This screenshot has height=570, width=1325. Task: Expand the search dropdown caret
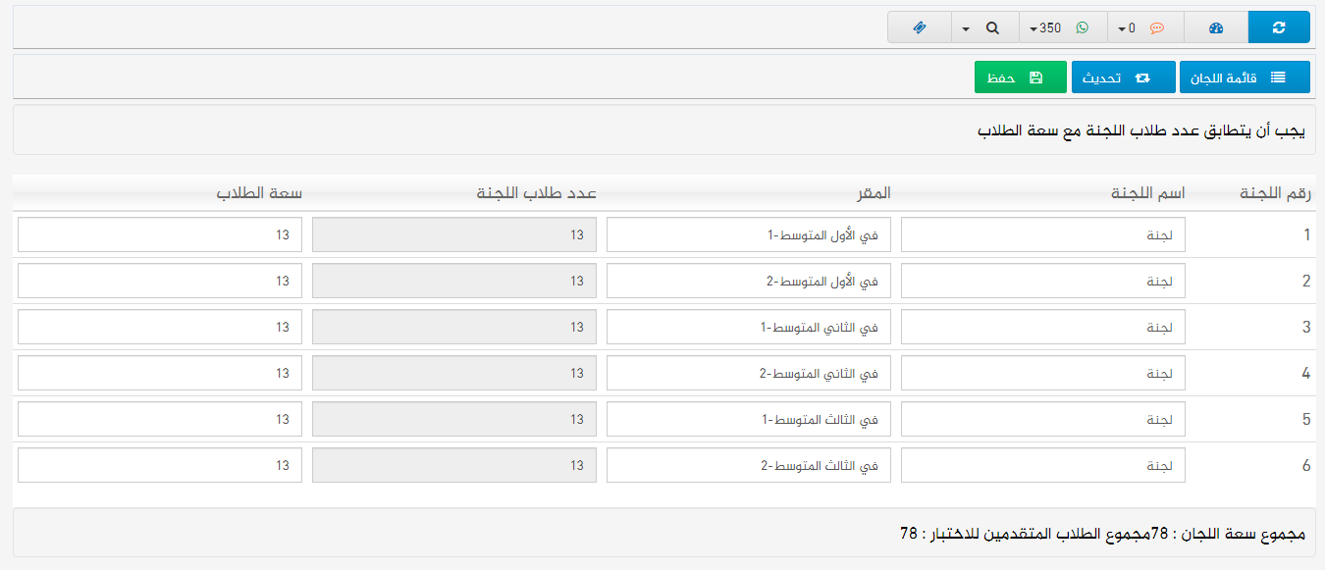pyautogui.click(x=966, y=28)
